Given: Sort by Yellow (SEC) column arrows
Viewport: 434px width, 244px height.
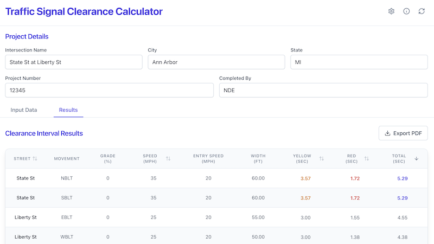Looking at the screenshot, I should coord(321,158).
